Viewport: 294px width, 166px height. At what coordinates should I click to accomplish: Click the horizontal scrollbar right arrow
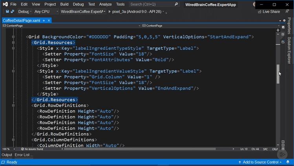234,149
